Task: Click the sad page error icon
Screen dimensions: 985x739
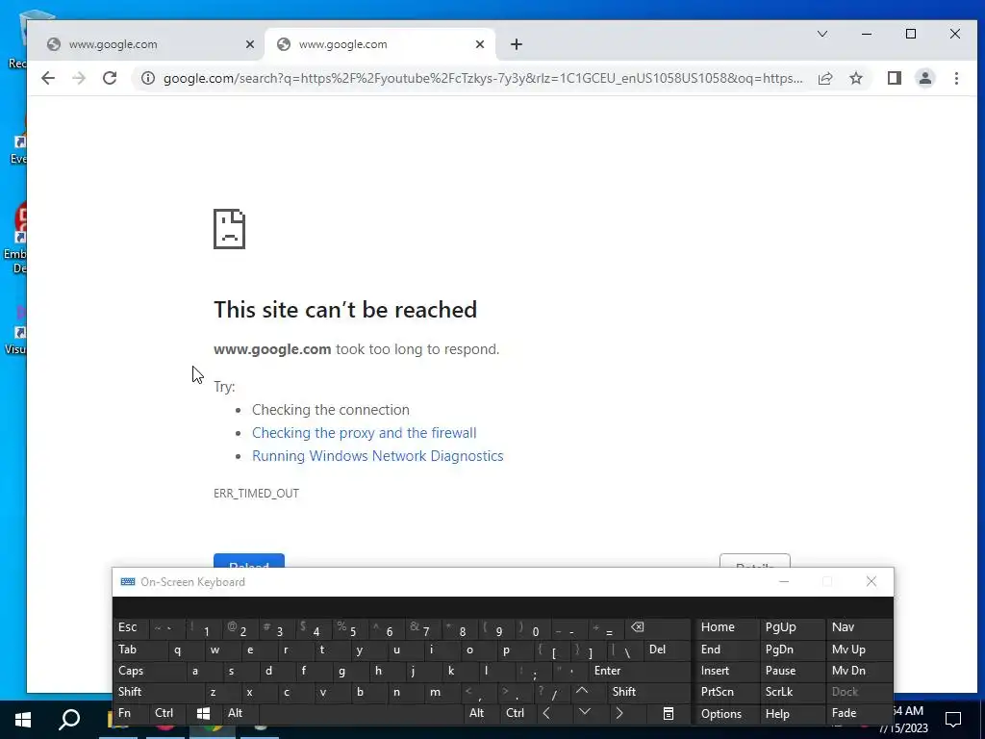Action: tap(229, 229)
